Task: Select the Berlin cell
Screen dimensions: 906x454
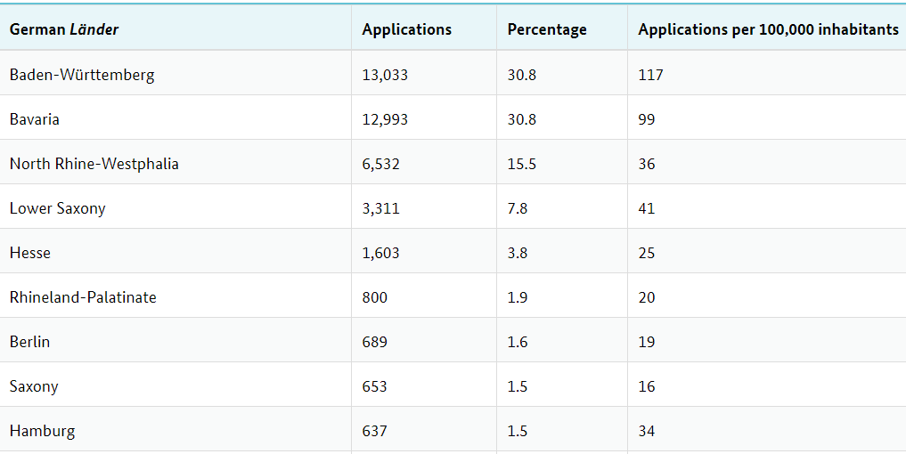Action: pos(30,341)
